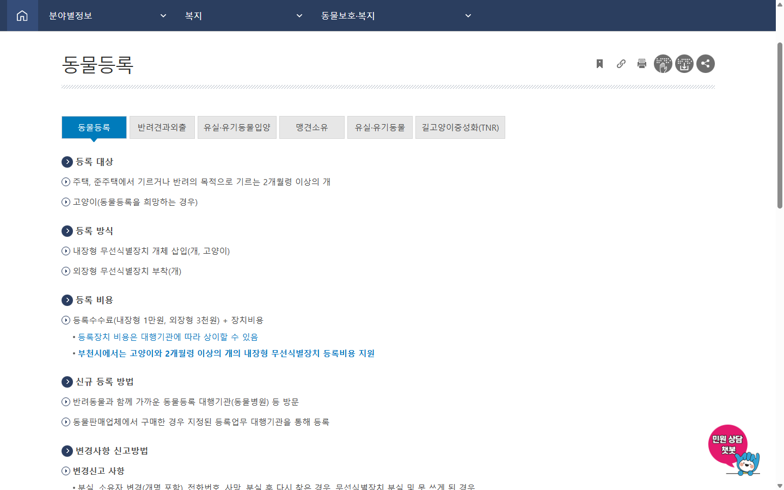Image resolution: width=784 pixels, height=490 pixels.
Task: Click the 신규 등록 방법 heading
Action: 105,382
